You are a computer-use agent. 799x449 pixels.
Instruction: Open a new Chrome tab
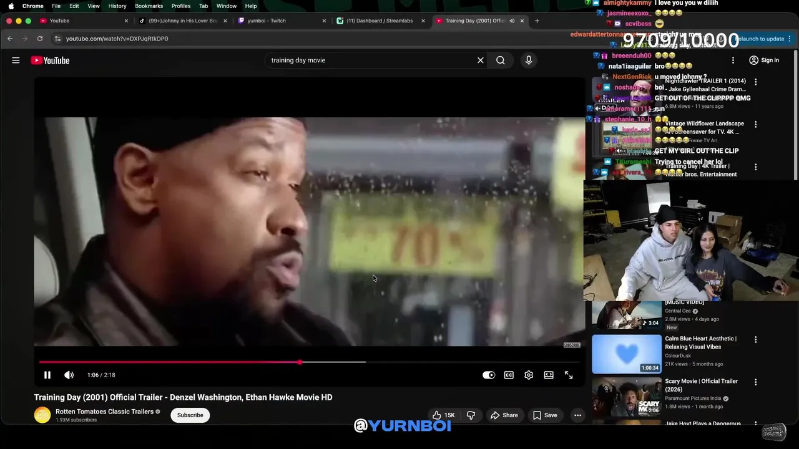pyautogui.click(x=537, y=21)
